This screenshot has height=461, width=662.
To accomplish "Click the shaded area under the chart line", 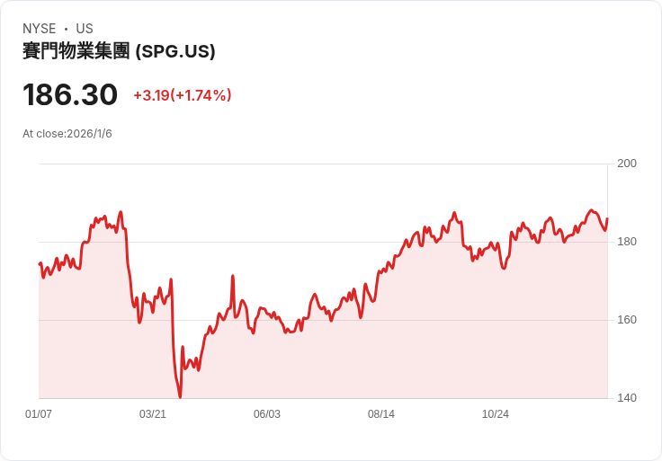I will [405, 341].
